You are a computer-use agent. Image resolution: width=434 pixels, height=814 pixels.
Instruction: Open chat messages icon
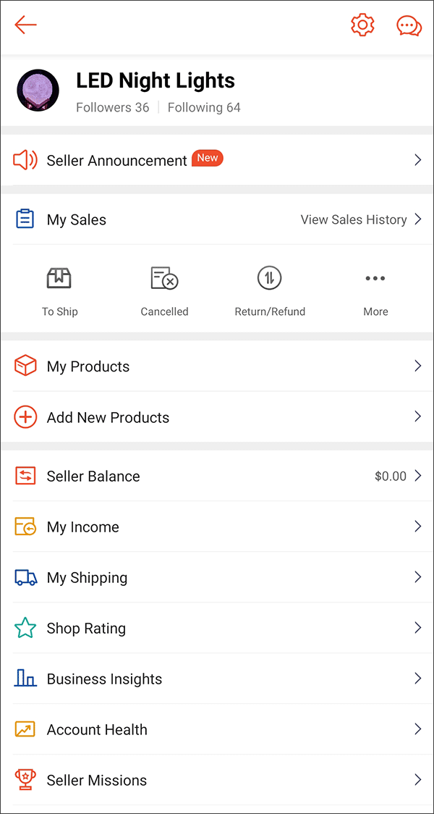pyautogui.click(x=409, y=25)
